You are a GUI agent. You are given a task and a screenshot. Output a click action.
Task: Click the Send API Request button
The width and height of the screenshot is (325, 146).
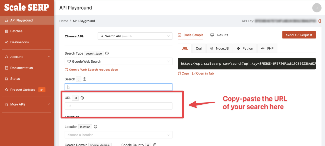click(x=299, y=35)
